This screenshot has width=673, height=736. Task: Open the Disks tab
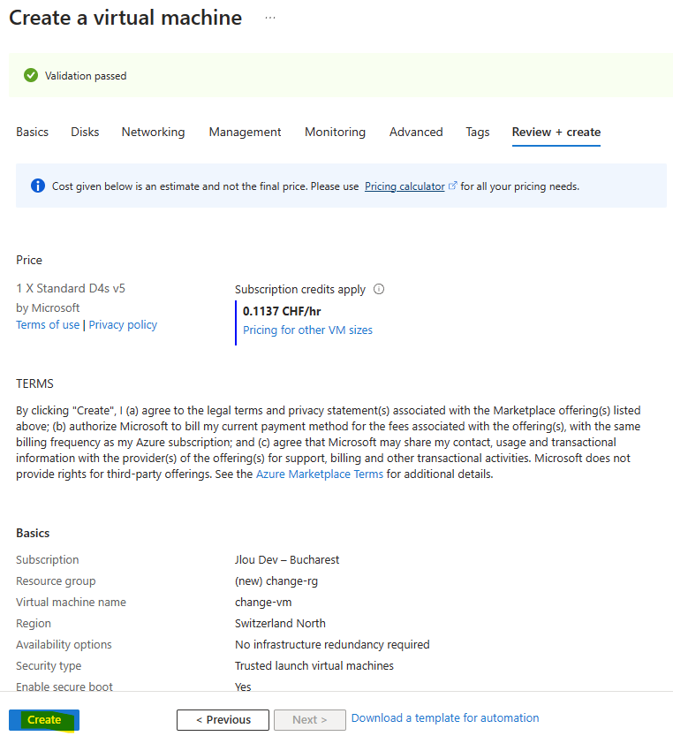point(85,132)
